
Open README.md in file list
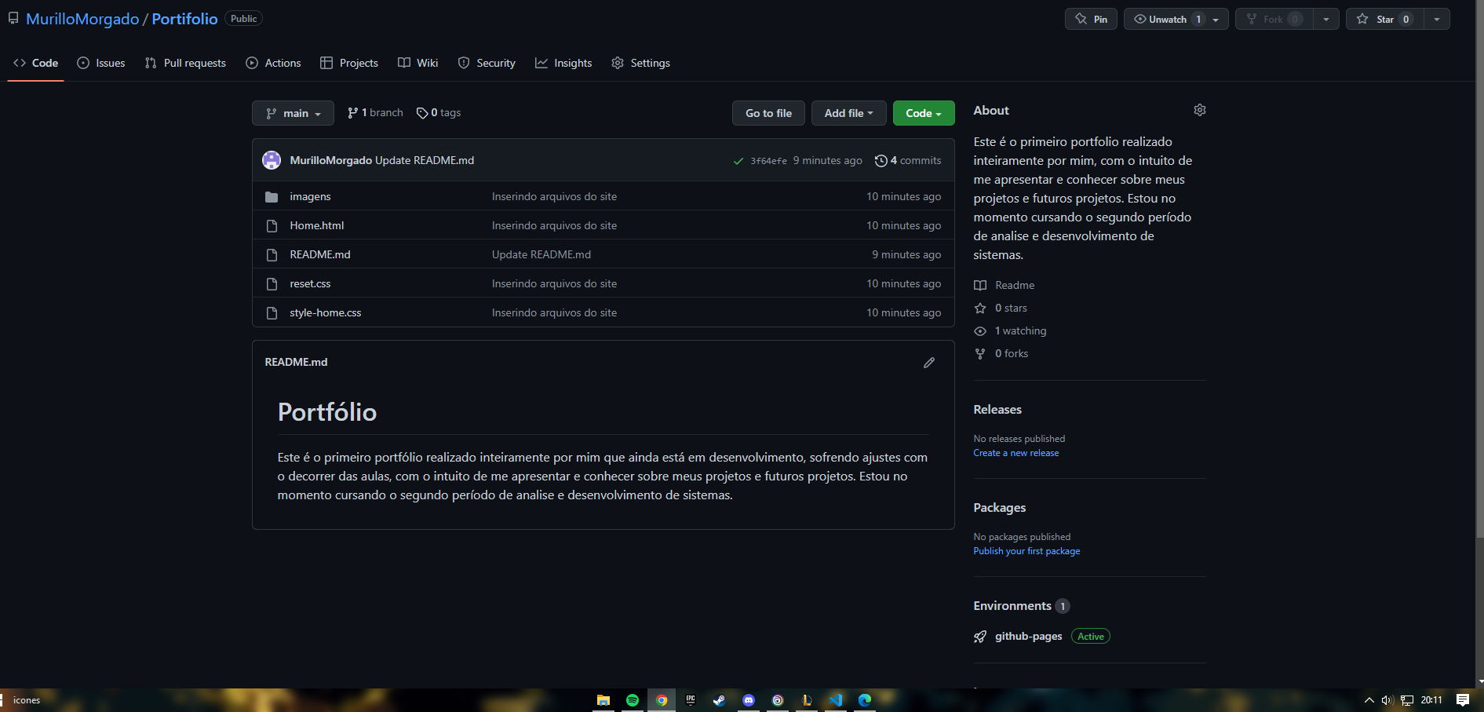(320, 254)
